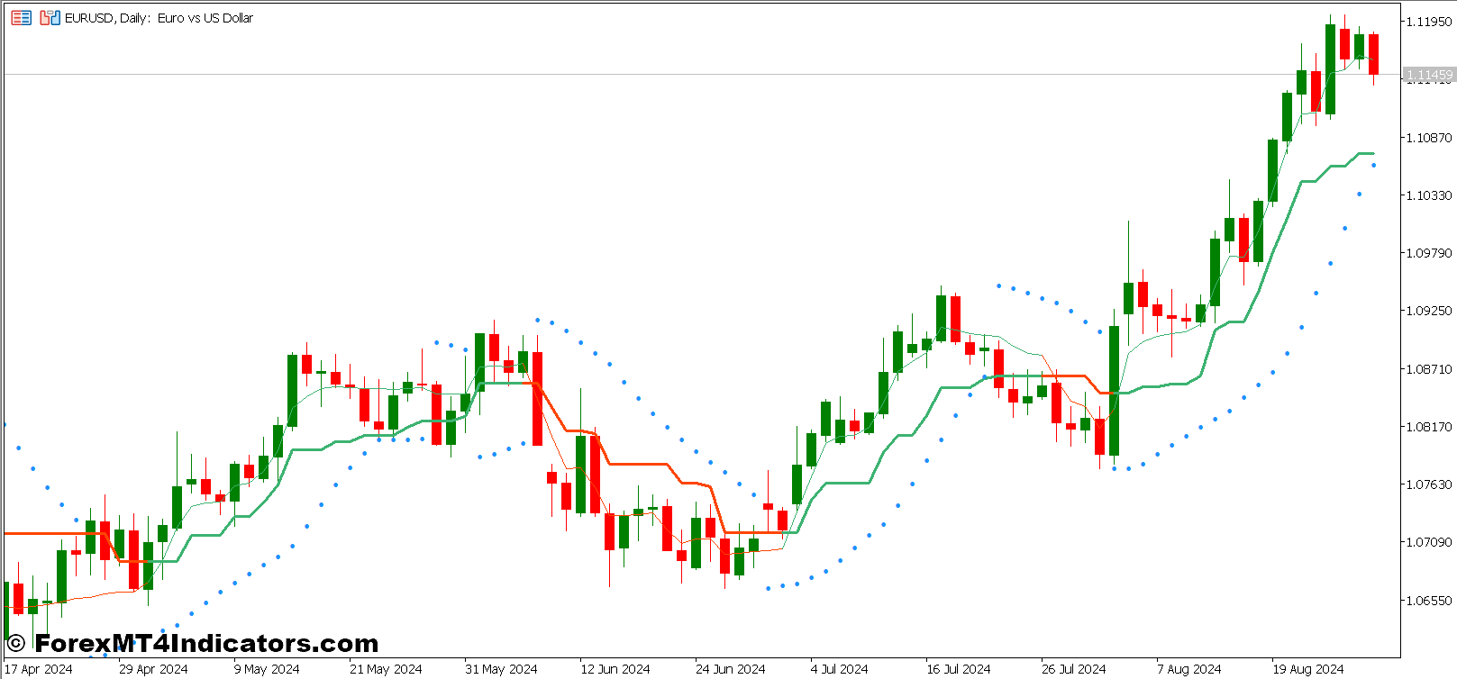Click the 17 Apr 2024 date label
Screen dimensions: 1457x679
pyautogui.click(x=39, y=669)
